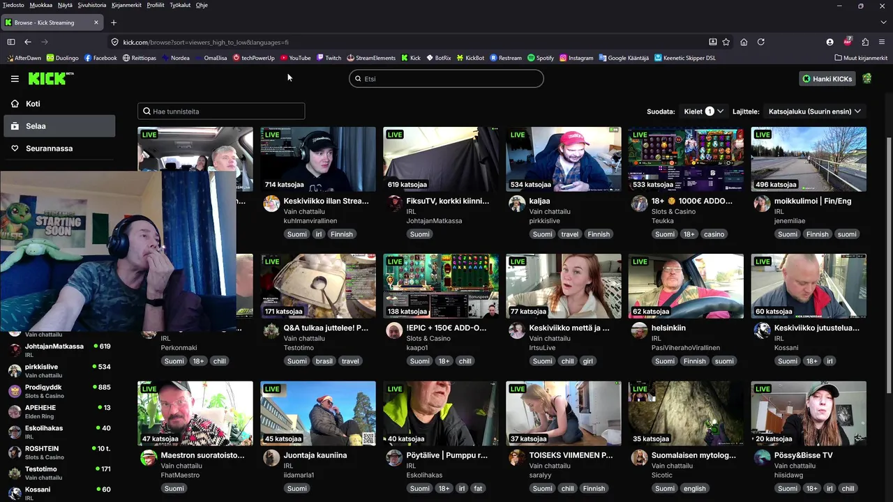This screenshot has width=893, height=502.
Task: Open the browser application menu button
Action: 882,42
